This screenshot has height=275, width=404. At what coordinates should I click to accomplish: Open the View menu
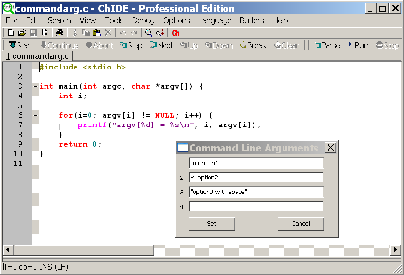88,20
